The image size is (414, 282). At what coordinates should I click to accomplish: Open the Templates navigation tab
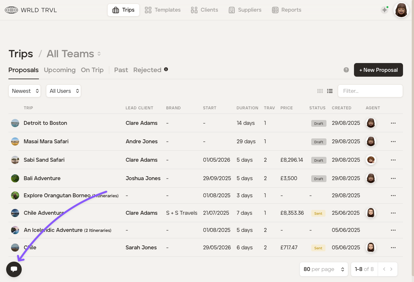163,10
